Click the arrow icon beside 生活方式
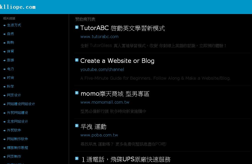This screenshot has width=252, height=164. click(x=5, y=25)
